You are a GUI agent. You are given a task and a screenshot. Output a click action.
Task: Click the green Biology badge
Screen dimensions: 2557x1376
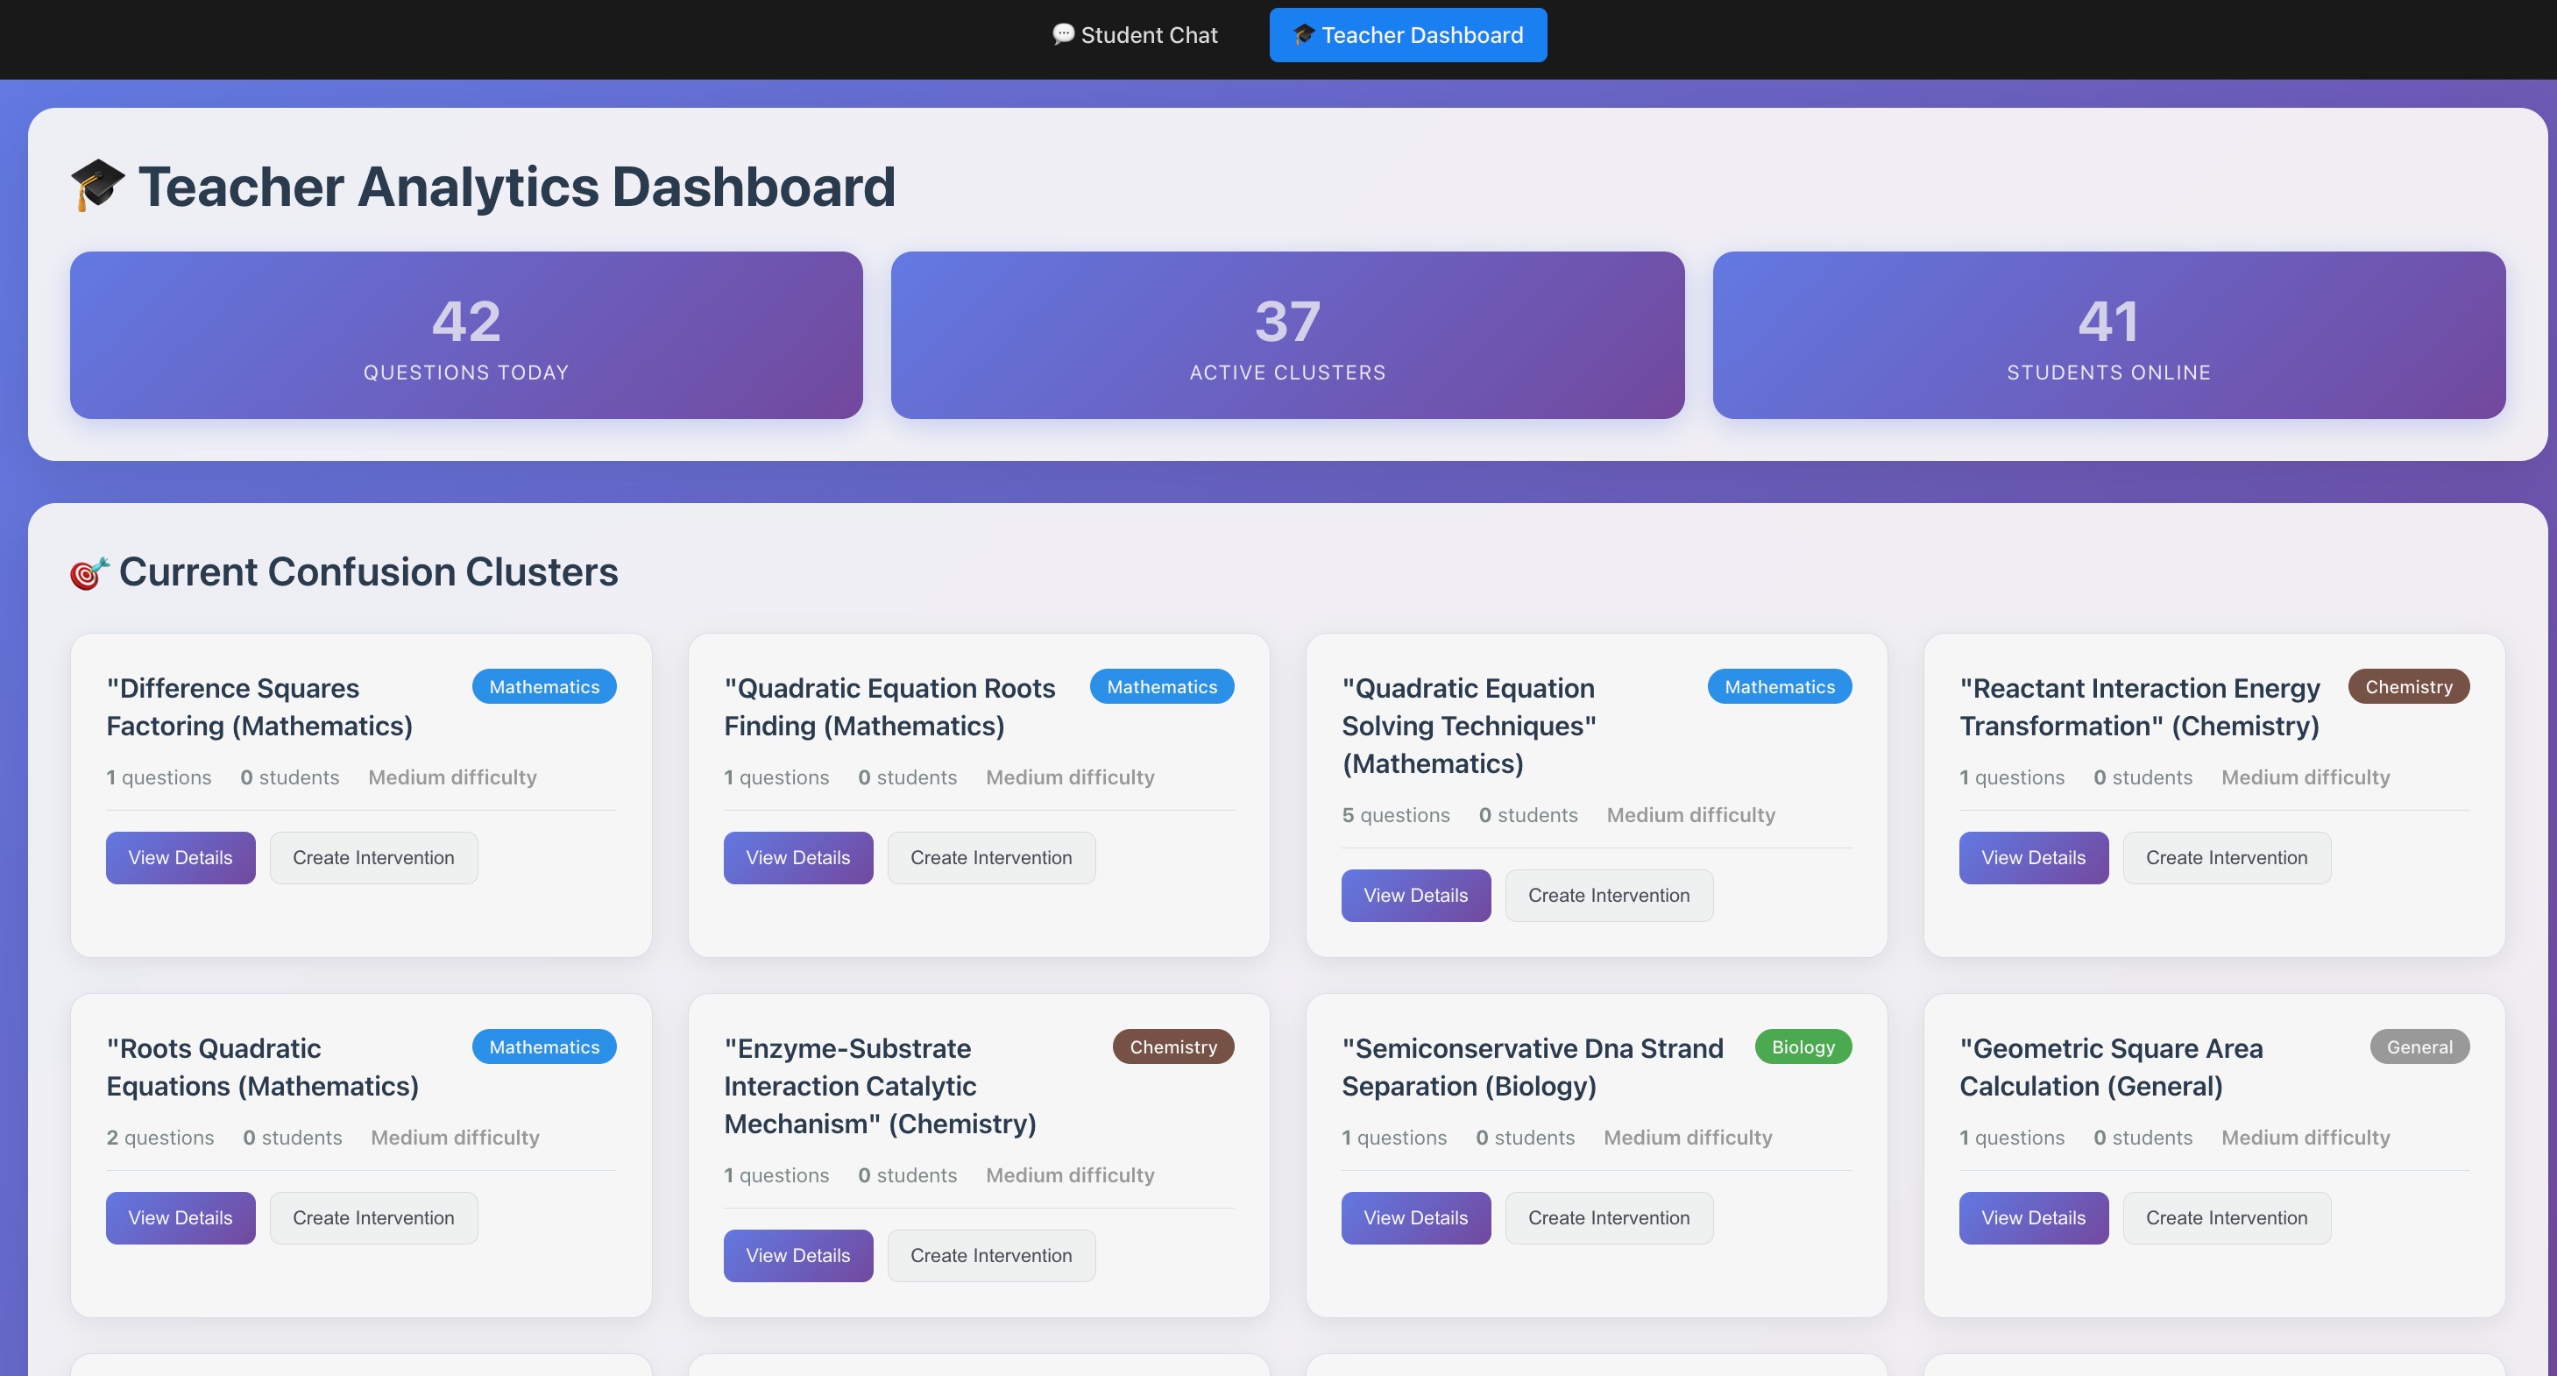coord(1803,1046)
